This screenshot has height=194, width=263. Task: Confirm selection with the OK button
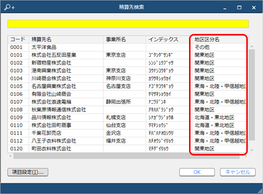pos(197,172)
